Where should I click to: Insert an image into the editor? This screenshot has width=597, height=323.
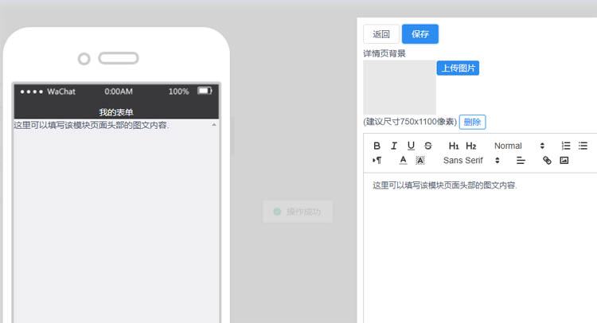[x=564, y=160]
